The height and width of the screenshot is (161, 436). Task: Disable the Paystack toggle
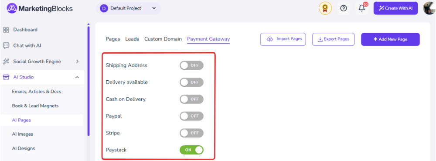coord(191,150)
